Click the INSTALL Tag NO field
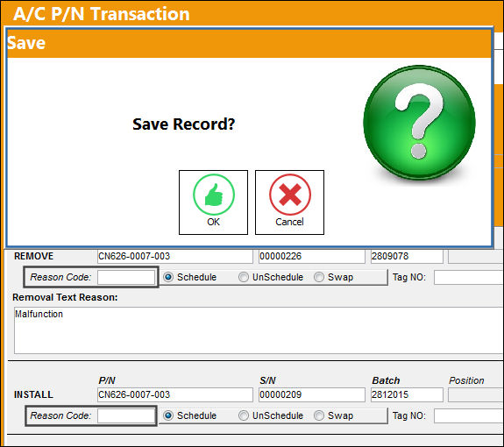The width and height of the screenshot is (504, 447). click(x=469, y=415)
